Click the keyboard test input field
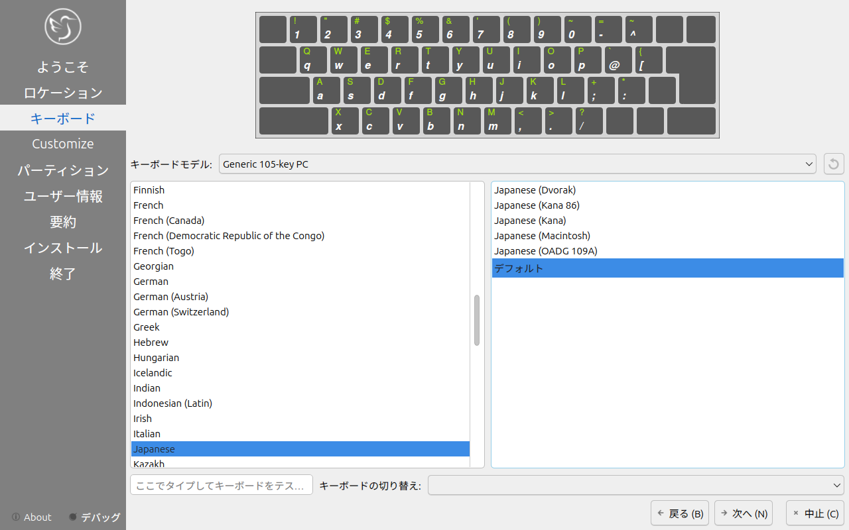This screenshot has width=849, height=530. pos(222,485)
